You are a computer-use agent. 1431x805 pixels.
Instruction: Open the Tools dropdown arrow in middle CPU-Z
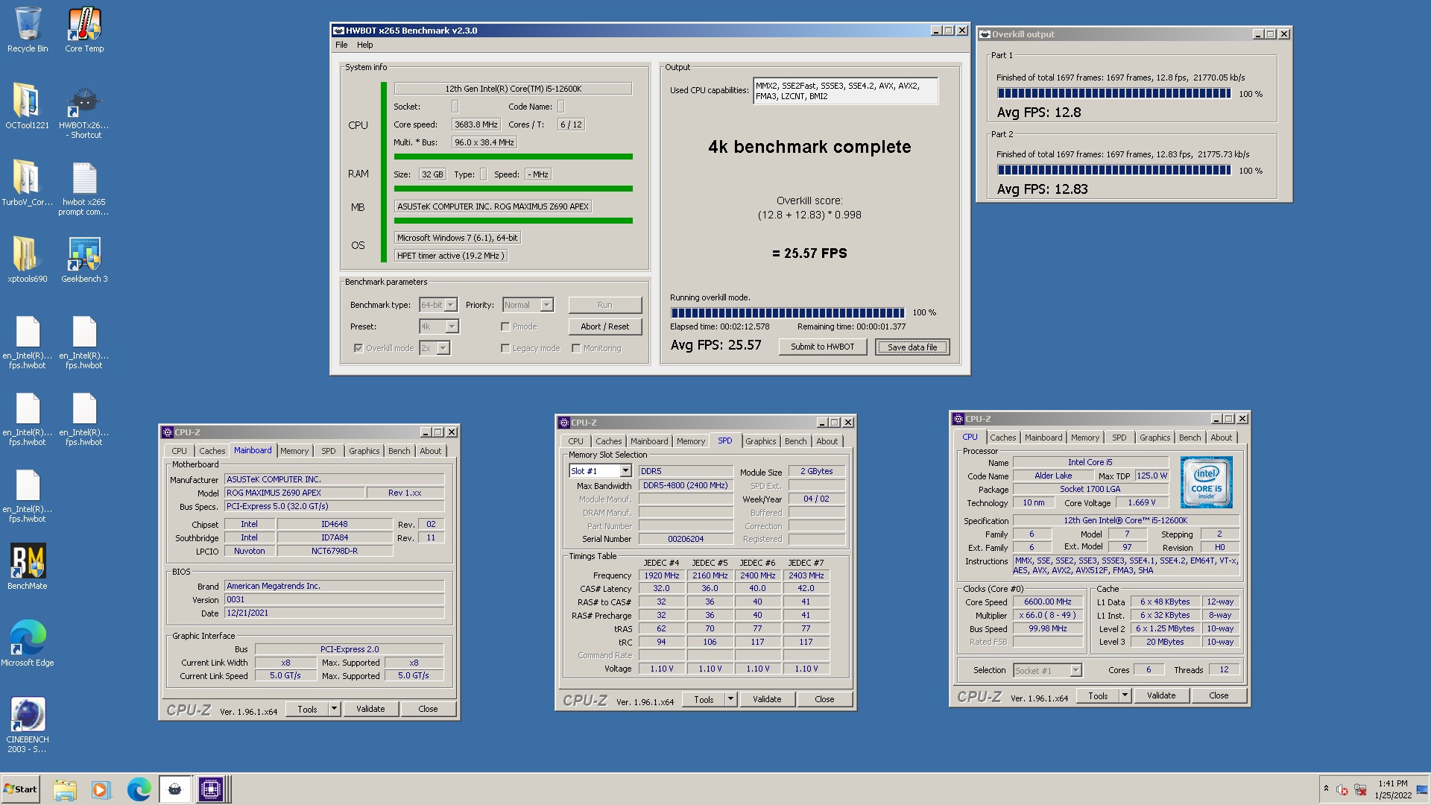(730, 699)
